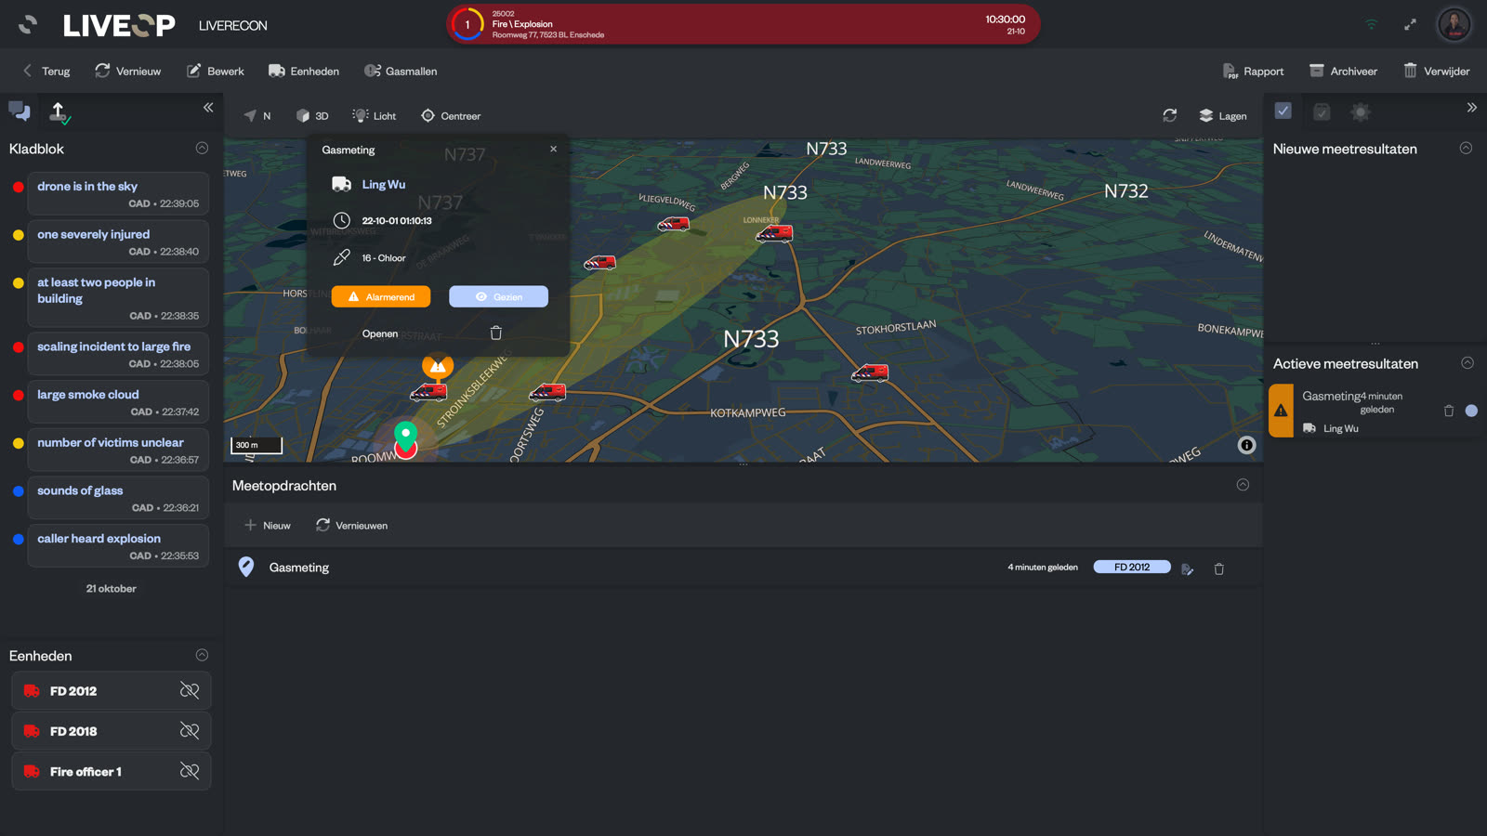Select the fire truck near Stokhorstlaan
The image size is (1487, 836).
point(870,373)
